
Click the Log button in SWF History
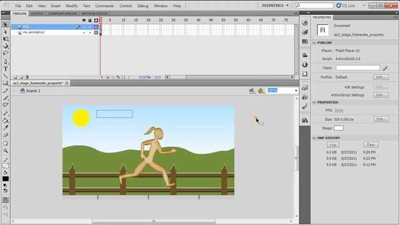coord(332,144)
